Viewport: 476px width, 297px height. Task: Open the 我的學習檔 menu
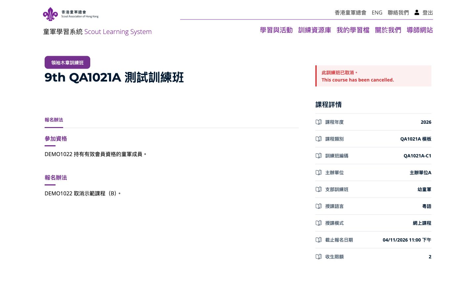(353, 30)
